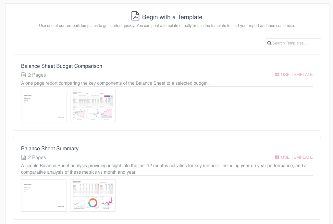
Task: Click the magnifier icon in Search Templates
Action: click(269, 43)
